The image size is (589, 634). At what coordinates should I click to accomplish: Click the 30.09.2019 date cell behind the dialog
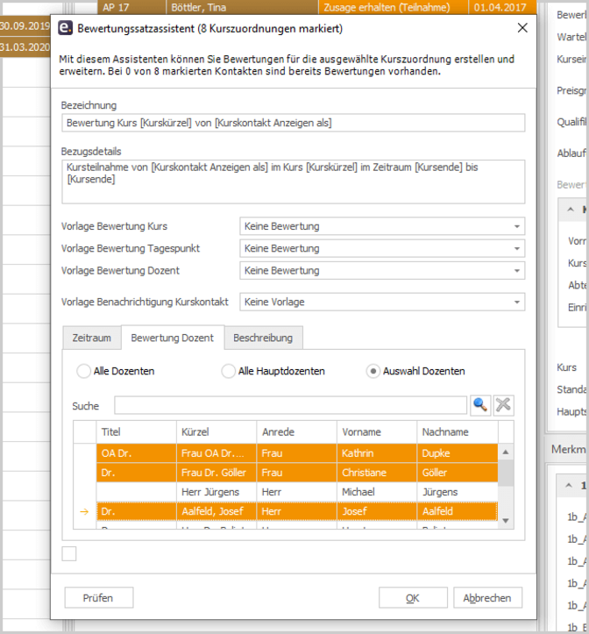(x=25, y=26)
